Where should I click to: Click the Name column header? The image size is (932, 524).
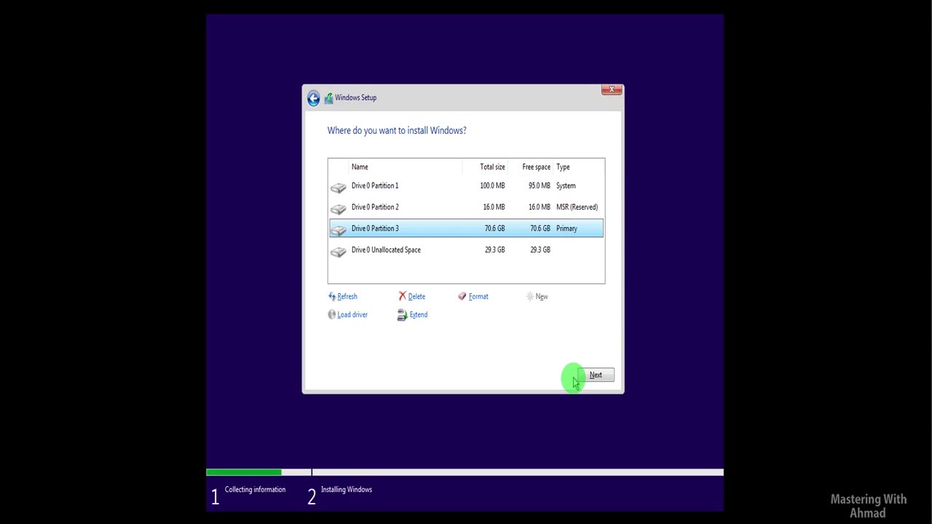point(360,167)
